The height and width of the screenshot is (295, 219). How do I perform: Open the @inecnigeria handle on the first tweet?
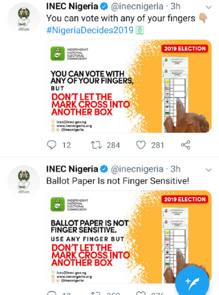pos(137,6)
